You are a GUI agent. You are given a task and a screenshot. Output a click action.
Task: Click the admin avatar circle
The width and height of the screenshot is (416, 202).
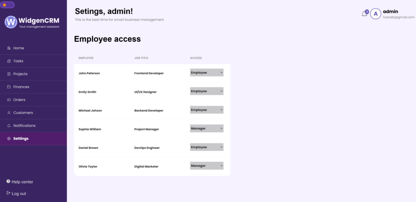click(375, 14)
